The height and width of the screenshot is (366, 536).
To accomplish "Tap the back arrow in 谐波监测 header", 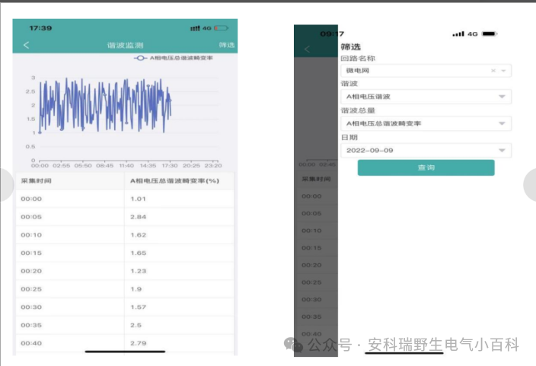I will [x=27, y=45].
